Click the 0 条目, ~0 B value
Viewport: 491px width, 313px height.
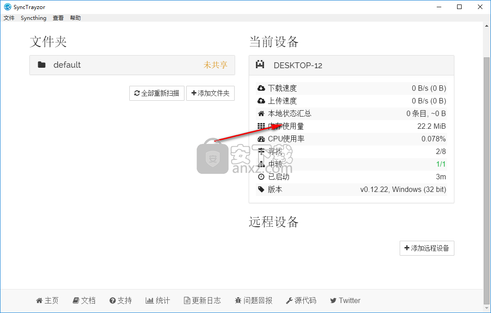[x=426, y=113]
